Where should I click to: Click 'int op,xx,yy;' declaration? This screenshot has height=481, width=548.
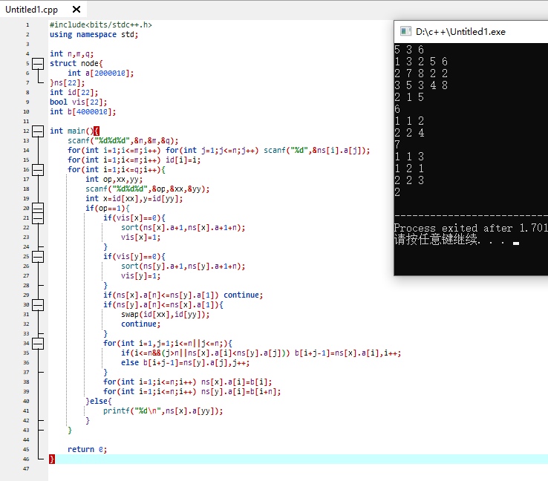(x=114, y=179)
